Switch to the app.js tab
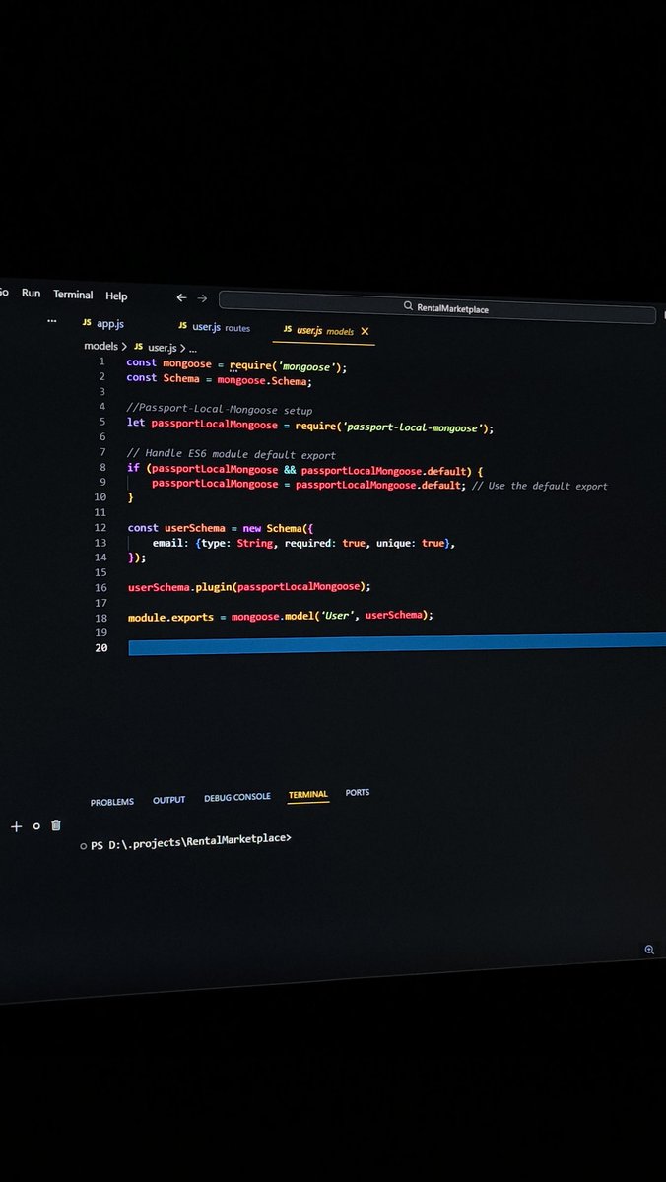Image resolution: width=666 pixels, height=1182 pixels. coord(103,323)
